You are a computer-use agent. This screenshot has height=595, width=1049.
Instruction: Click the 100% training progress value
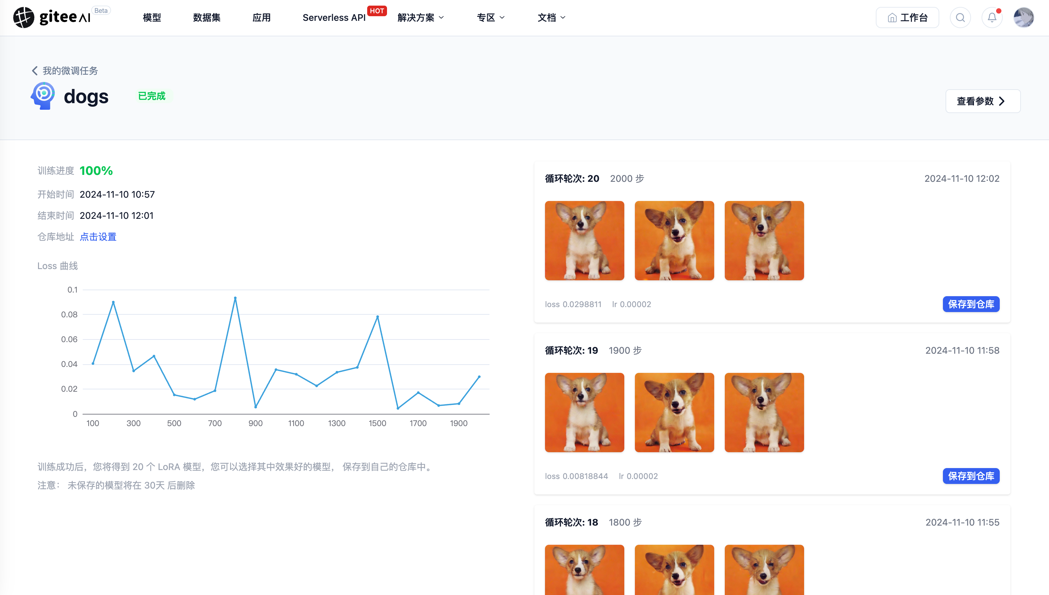[x=96, y=171]
